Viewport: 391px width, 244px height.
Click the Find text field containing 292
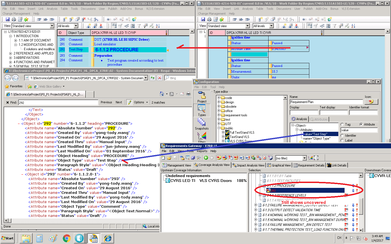click(x=58, y=102)
